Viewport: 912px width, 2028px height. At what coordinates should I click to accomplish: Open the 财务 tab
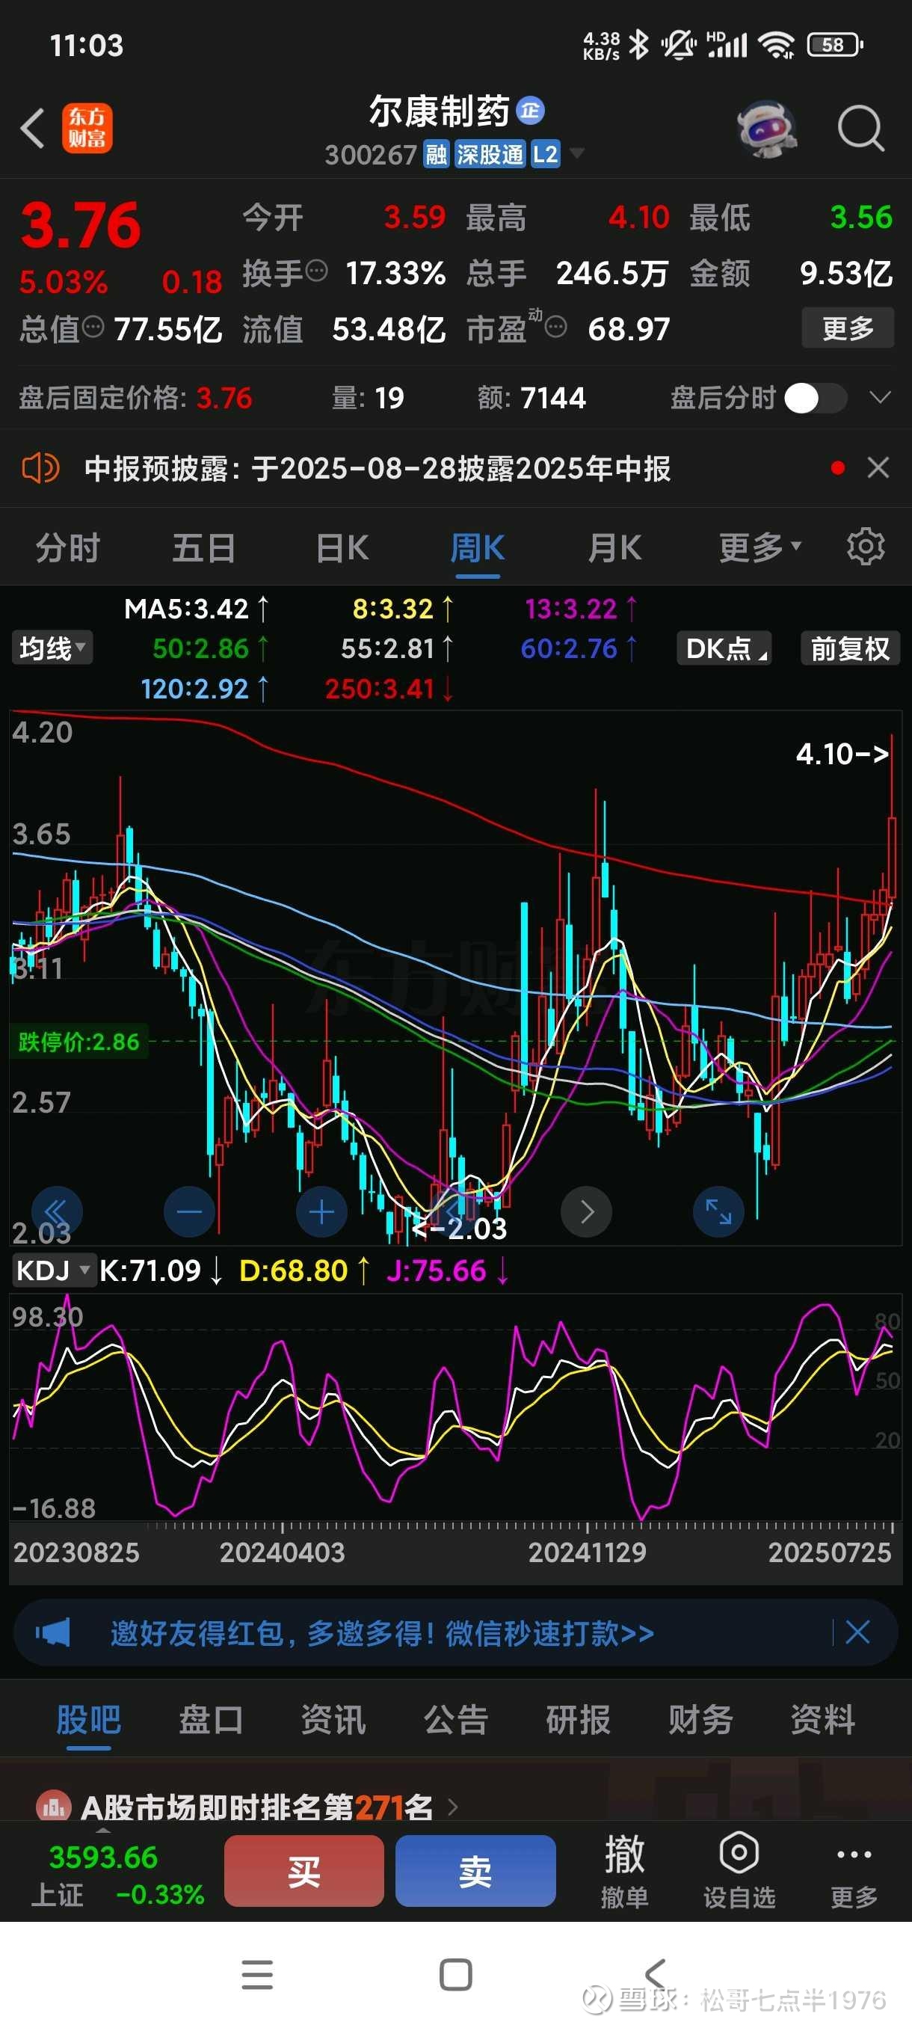(x=700, y=1720)
